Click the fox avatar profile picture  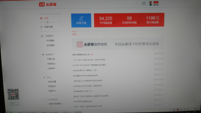150,4
